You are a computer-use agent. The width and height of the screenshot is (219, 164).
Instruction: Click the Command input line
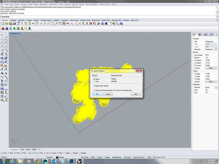[109, 17]
